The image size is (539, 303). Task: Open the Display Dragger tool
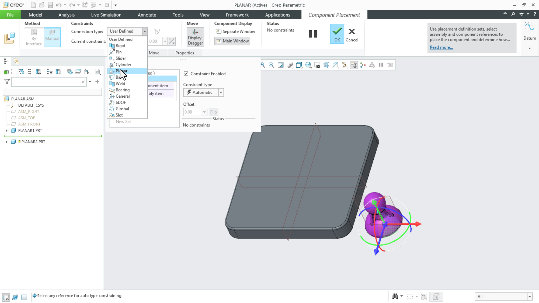click(195, 37)
